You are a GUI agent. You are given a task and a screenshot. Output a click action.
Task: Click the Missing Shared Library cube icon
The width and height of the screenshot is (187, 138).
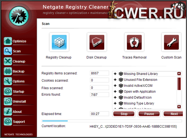point(121,74)
